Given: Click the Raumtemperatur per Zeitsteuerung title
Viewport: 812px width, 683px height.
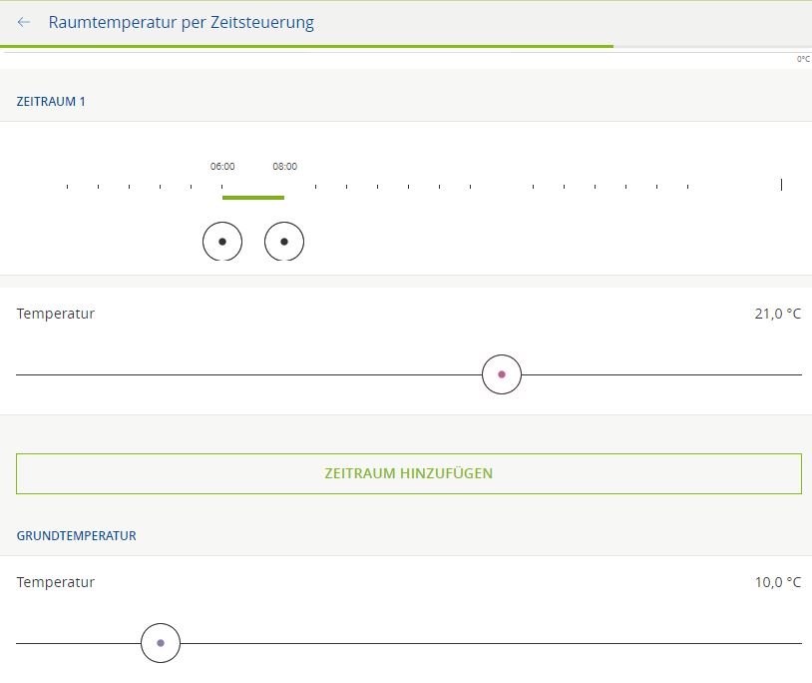Looking at the screenshot, I should 181,22.
